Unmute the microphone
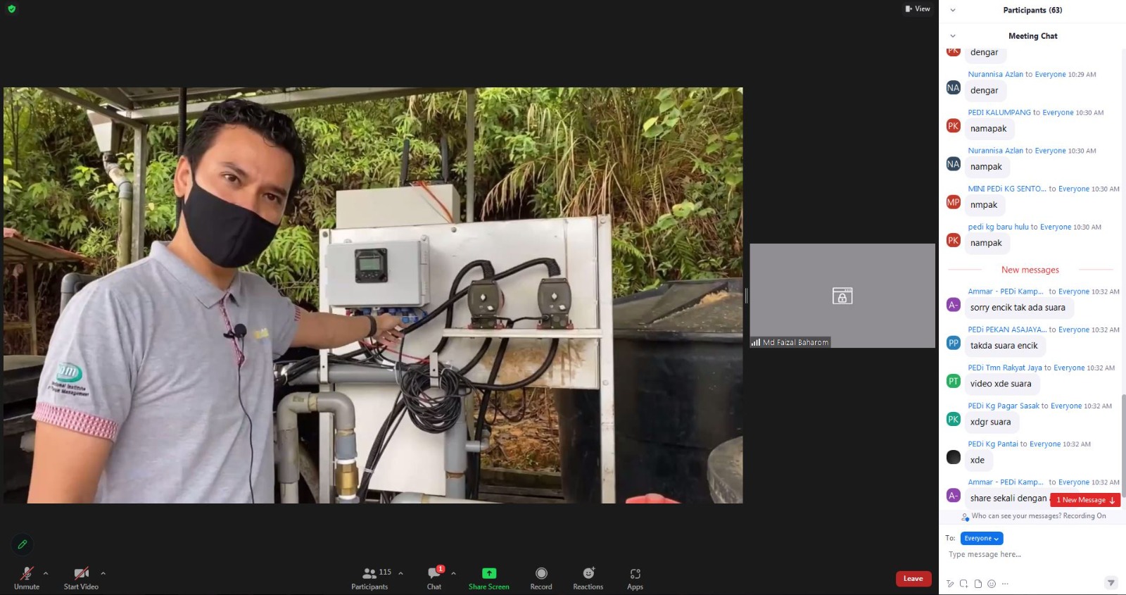The height and width of the screenshot is (595, 1126). [27, 574]
